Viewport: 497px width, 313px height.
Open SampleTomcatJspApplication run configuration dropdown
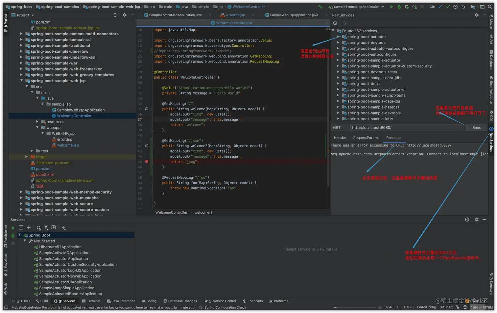click(x=356, y=7)
